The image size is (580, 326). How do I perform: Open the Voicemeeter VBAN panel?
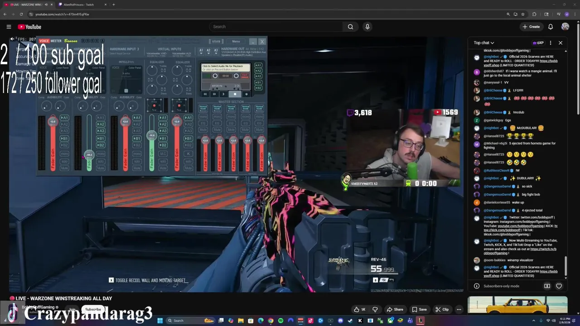tap(216, 41)
